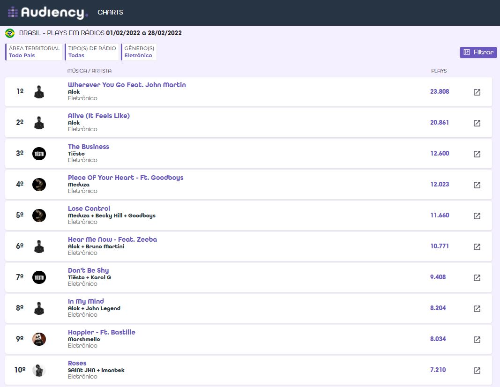The image size is (500, 387).
Task: Click the Brazil flag icon
Action: coord(10,33)
